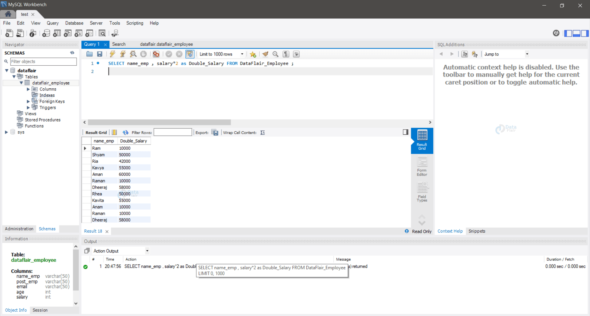This screenshot has height=316, width=590.
Task: Open the Search table data icon
Action: pos(102,33)
